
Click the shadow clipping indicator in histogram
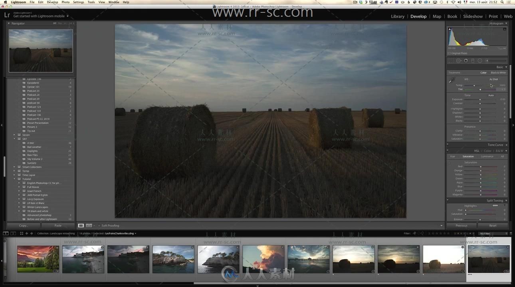(450, 29)
